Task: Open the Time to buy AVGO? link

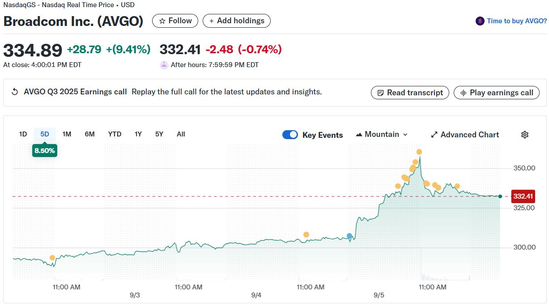Action: pyautogui.click(x=517, y=21)
